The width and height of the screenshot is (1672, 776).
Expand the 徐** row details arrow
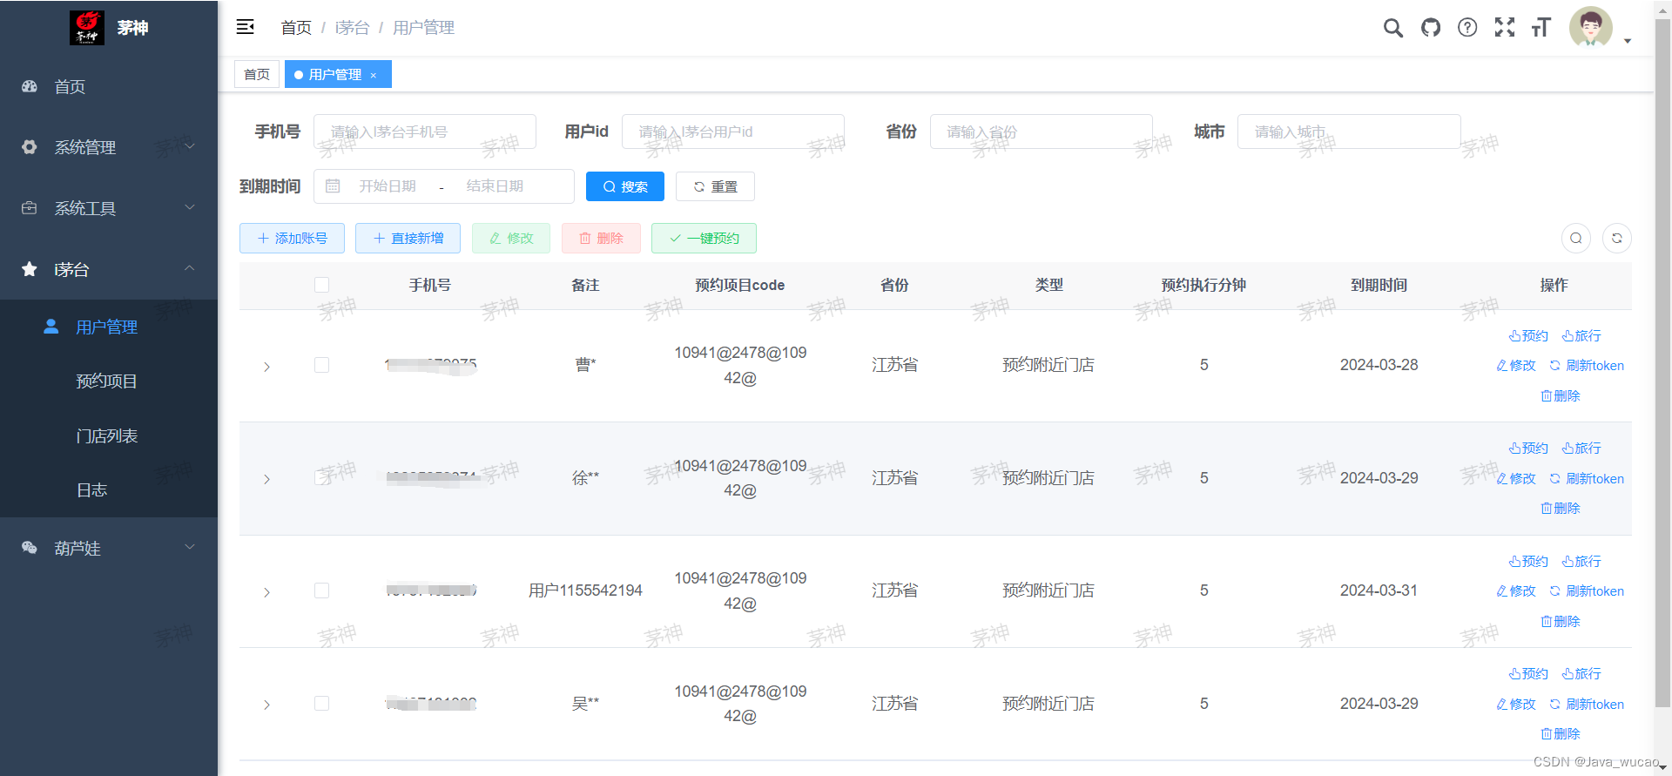coord(266,479)
